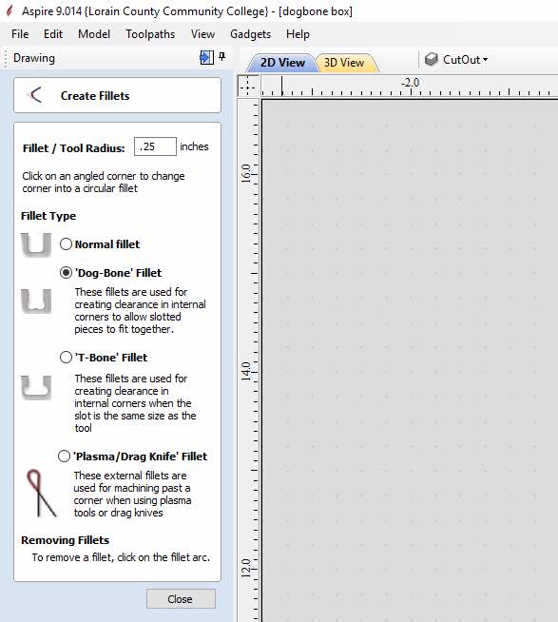Click the Close button

(181, 598)
